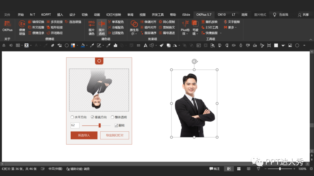This screenshot has width=314, height=176.
Task: Click the 过渡配色 tool
Action: pyautogui.click(x=116, y=33)
